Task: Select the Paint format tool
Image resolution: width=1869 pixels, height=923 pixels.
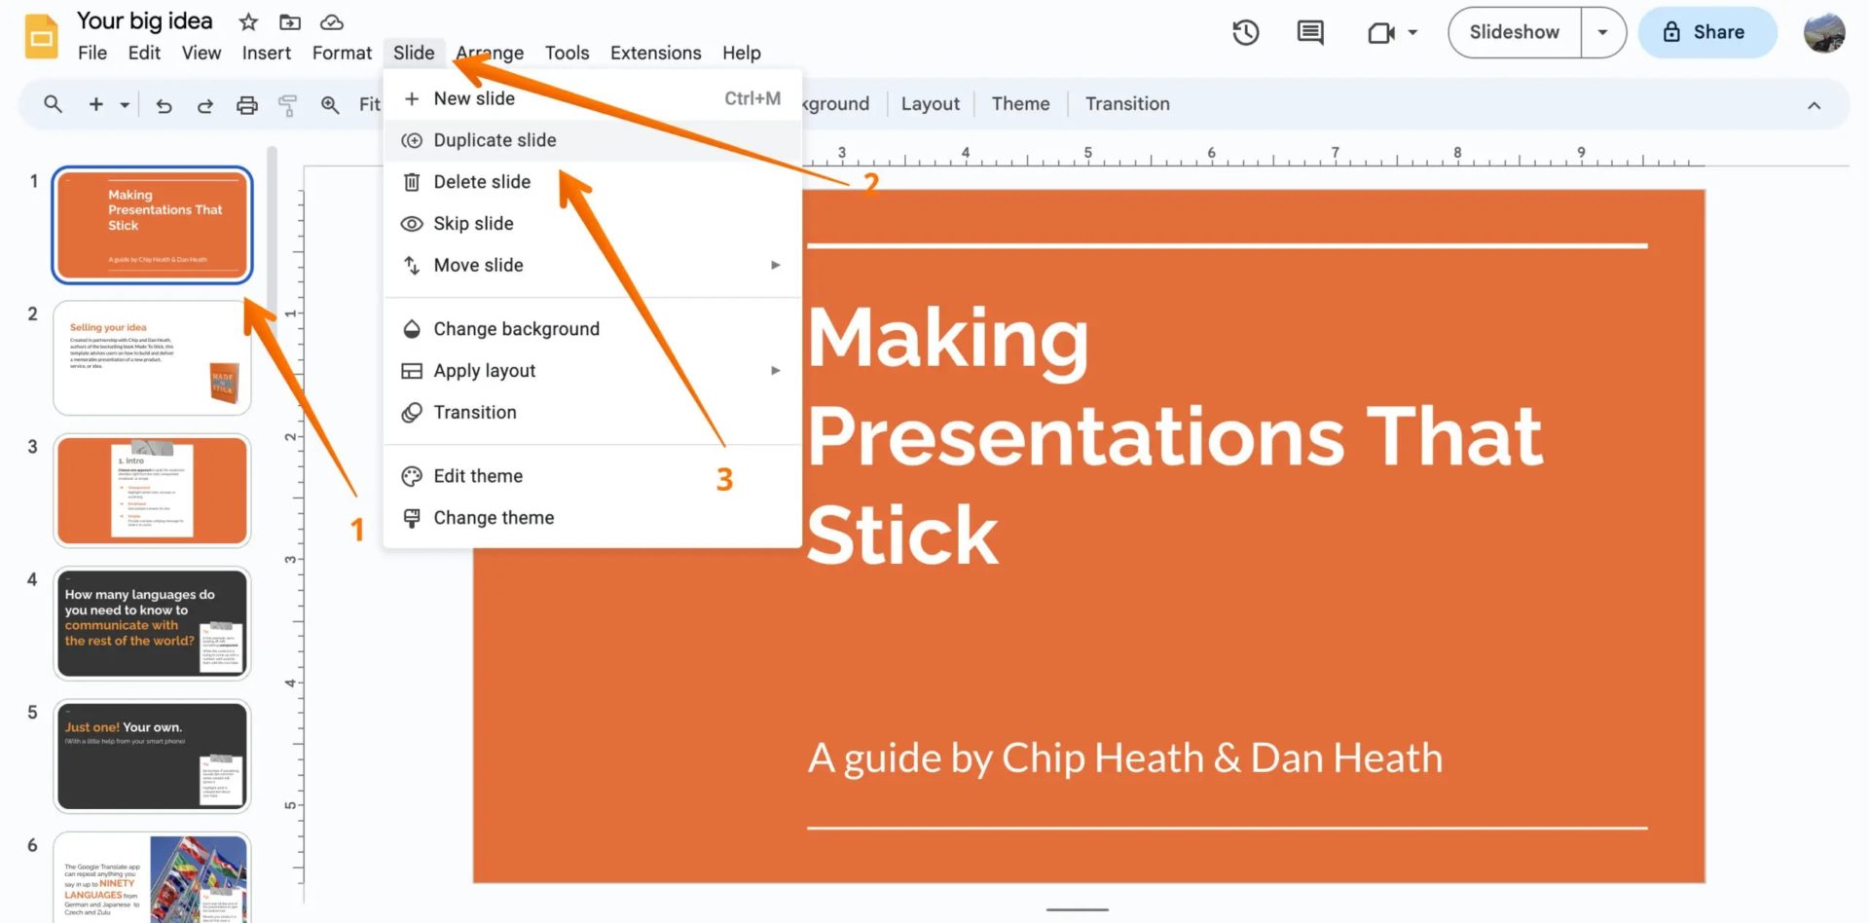Action: pyautogui.click(x=287, y=104)
